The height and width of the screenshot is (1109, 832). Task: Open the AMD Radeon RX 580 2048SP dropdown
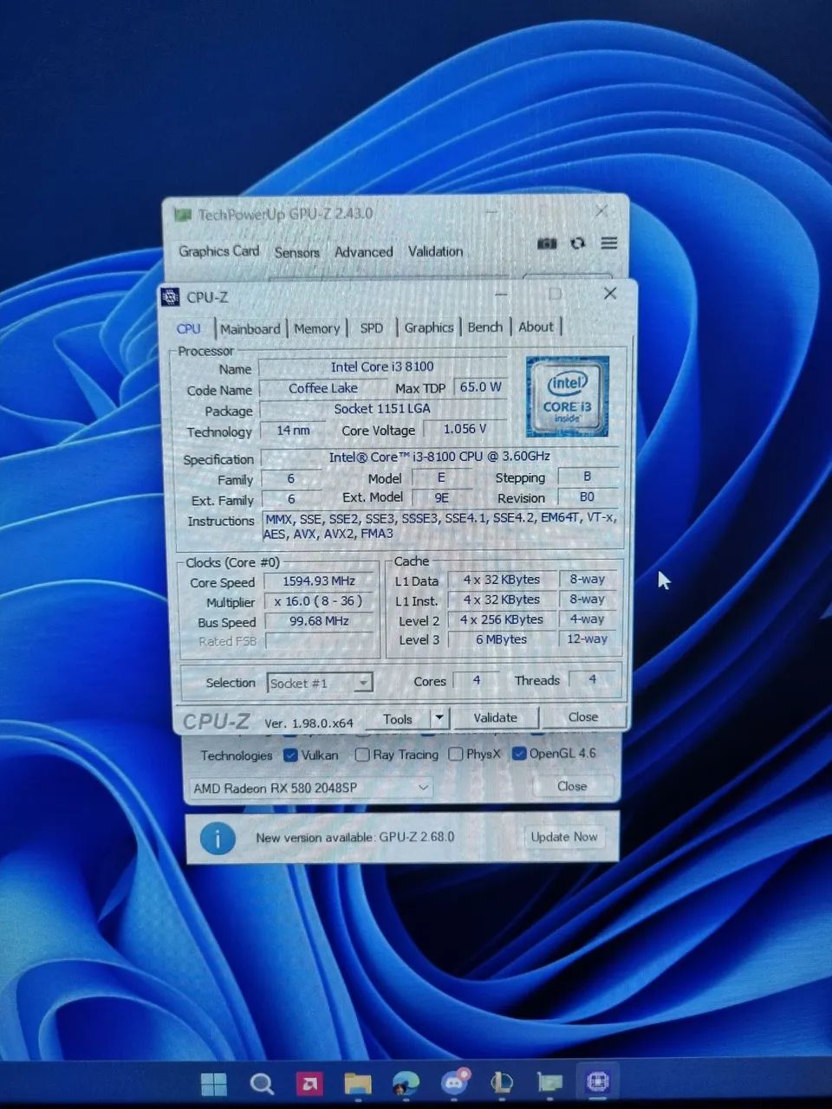click(311, 788)
